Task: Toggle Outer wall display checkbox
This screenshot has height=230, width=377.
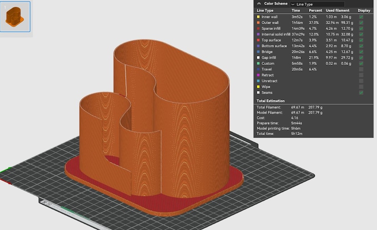Action: click(x=361, y=23)
